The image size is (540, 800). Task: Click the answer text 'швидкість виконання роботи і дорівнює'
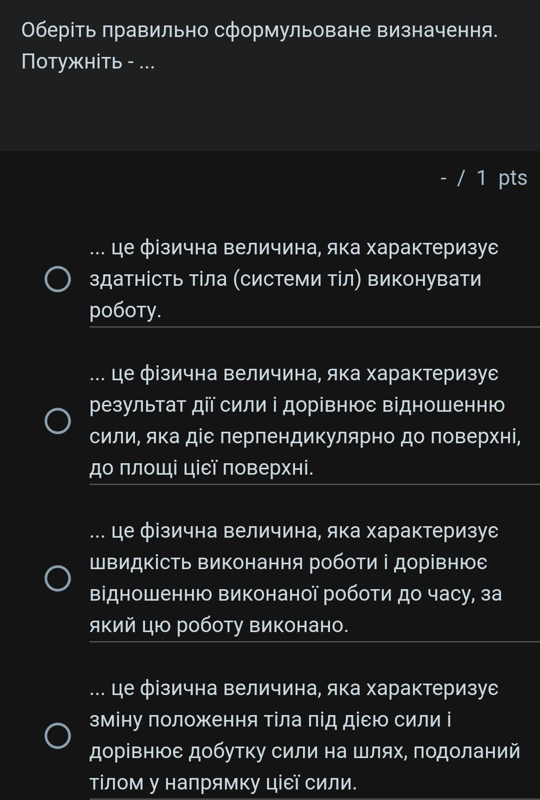coord(288,562)
